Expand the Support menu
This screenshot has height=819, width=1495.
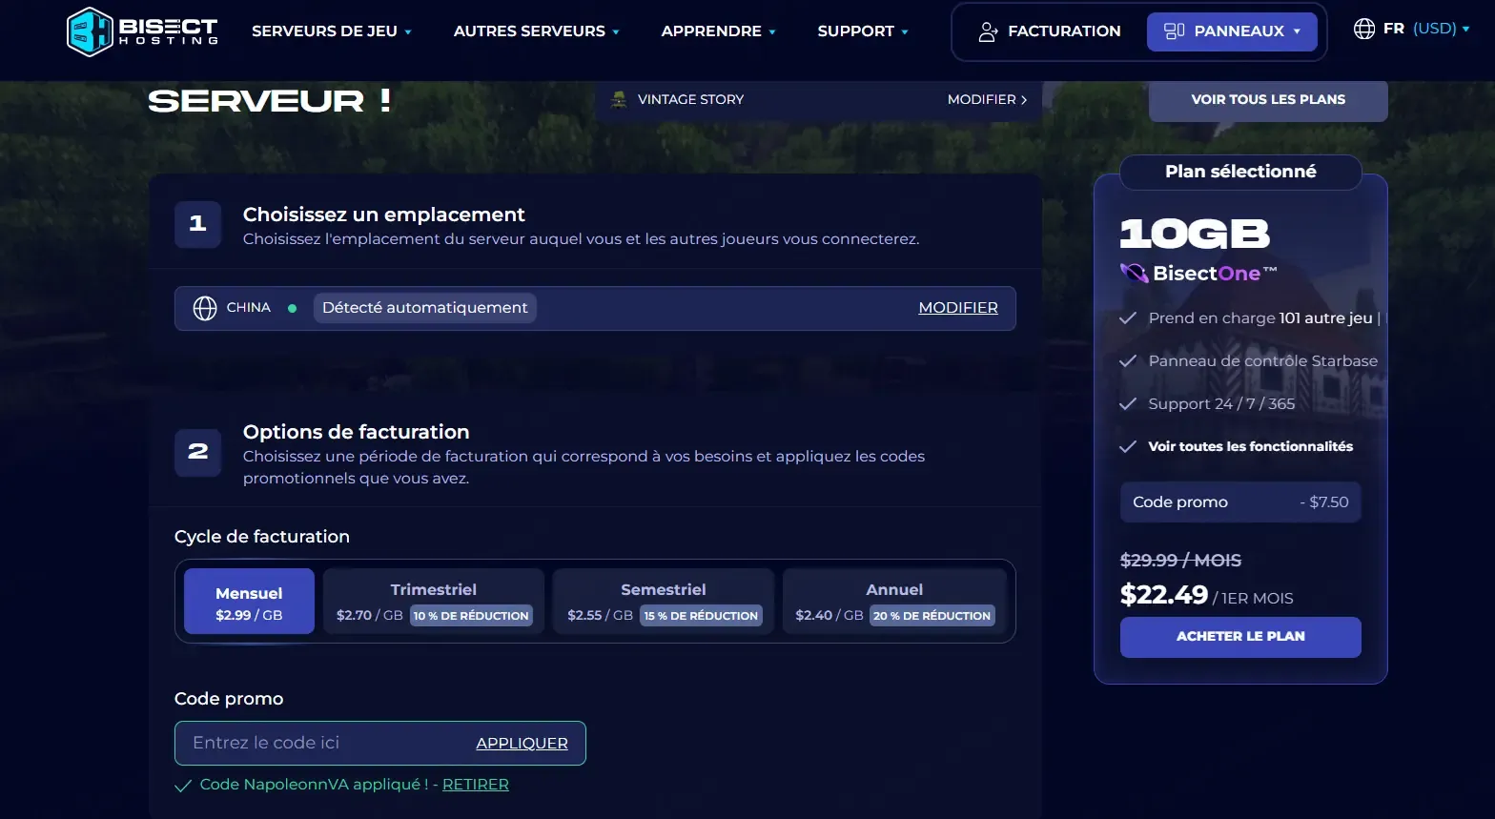coord(863,31)
